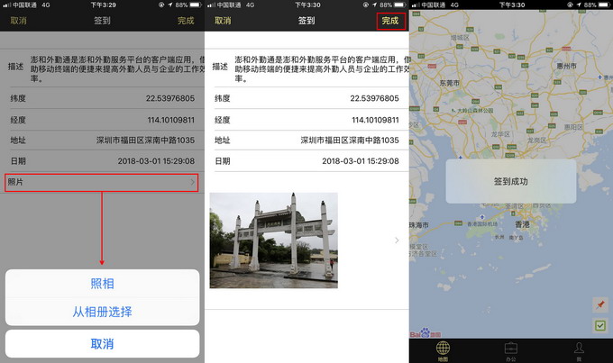Open the 办公 briefcase tab
Viewport: 613px width, 363px height.
(510, 349)
